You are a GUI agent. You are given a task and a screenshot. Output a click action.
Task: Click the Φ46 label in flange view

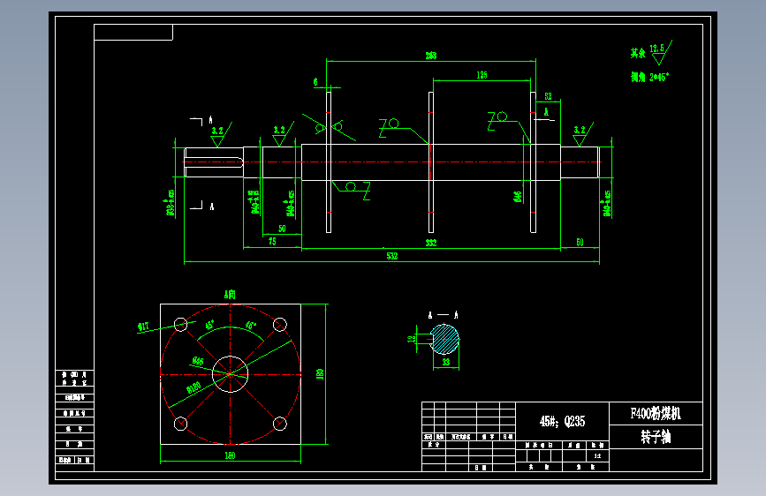pyautogui.click(x=197, y=361)
